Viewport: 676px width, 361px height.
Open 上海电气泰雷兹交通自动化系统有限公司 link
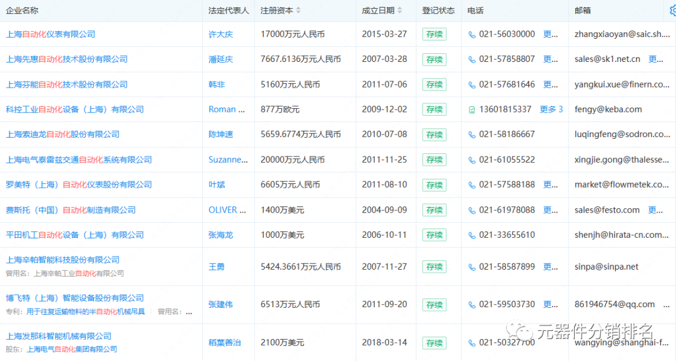pos(79,160)
